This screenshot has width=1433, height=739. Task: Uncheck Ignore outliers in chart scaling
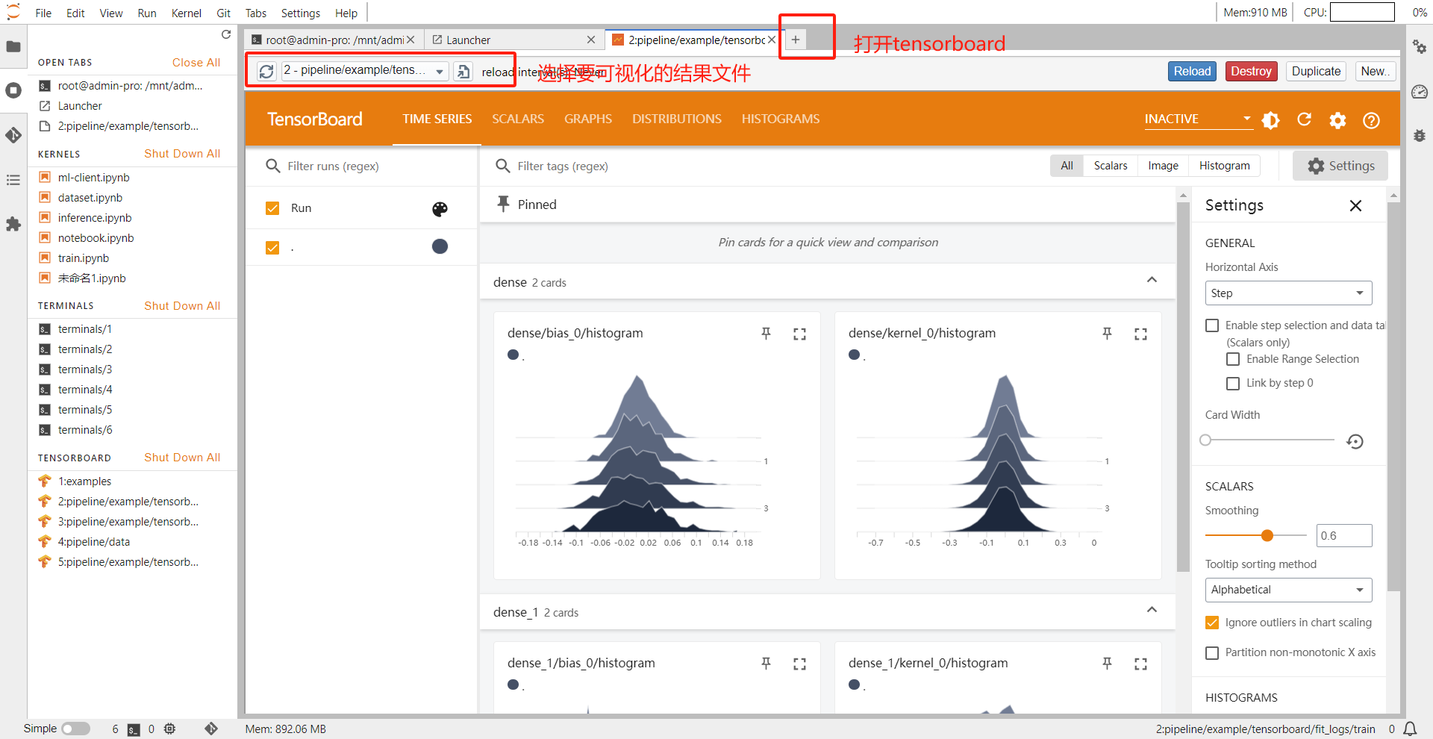click(x=1212, y=623)
